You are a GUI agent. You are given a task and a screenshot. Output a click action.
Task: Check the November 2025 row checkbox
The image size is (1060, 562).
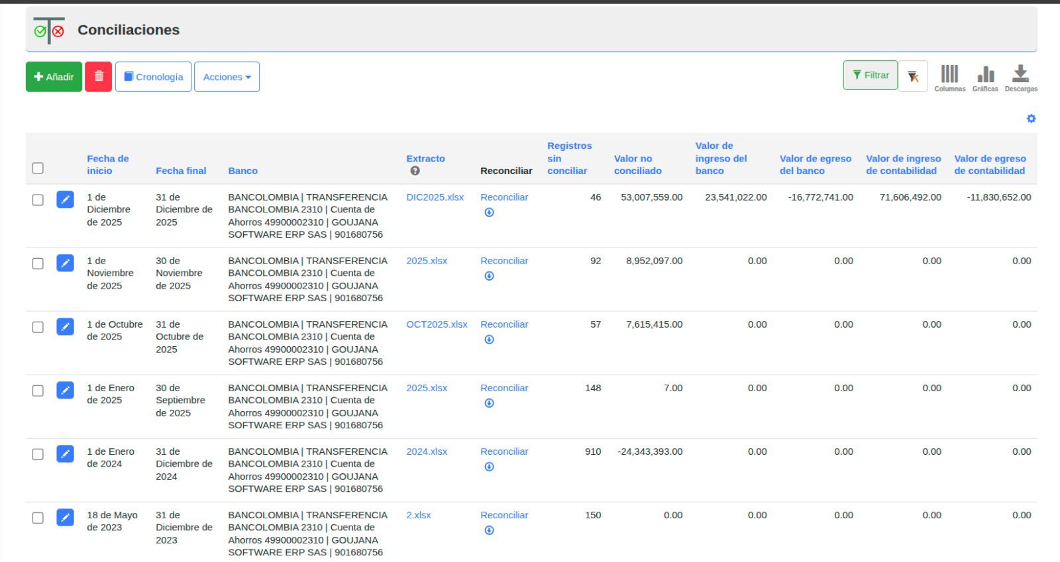pyautogui.click(x=38, y=263)
